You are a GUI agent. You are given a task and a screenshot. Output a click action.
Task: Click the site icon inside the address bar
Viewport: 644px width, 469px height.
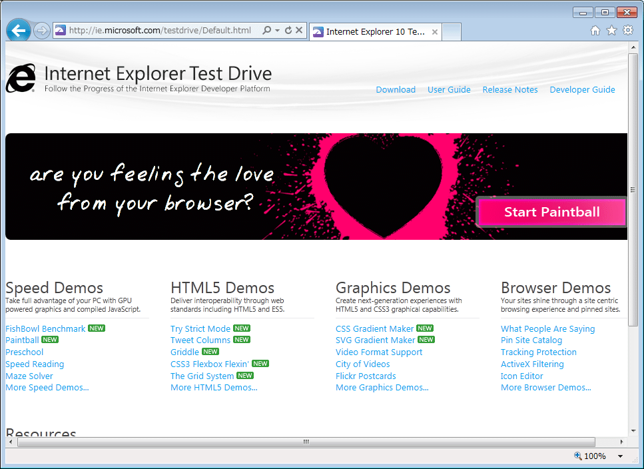click(60, 30)
